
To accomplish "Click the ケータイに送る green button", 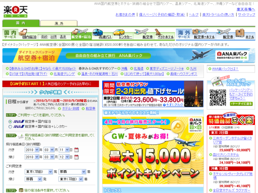I will [241, 104].
